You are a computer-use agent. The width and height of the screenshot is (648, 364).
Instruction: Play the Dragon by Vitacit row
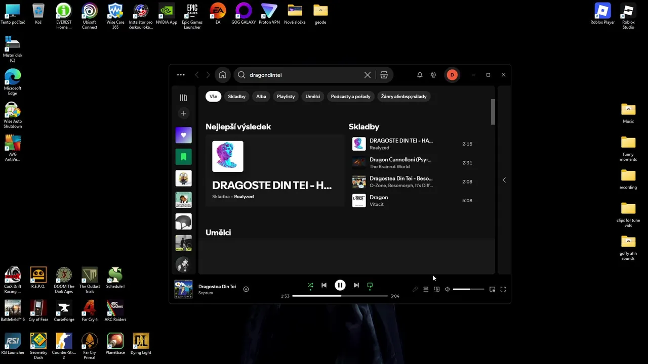click(x=414, y=201)
